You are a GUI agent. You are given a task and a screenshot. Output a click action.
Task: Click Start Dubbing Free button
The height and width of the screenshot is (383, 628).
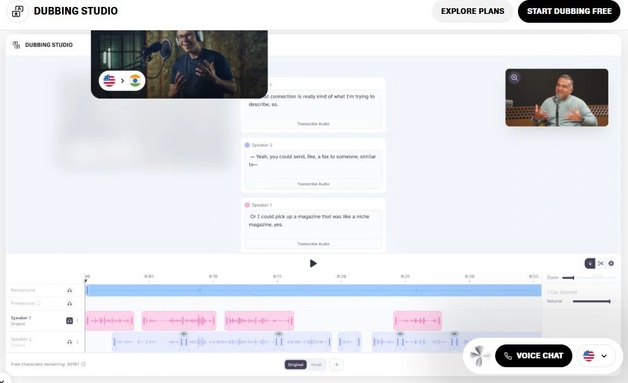coord(569,11)
